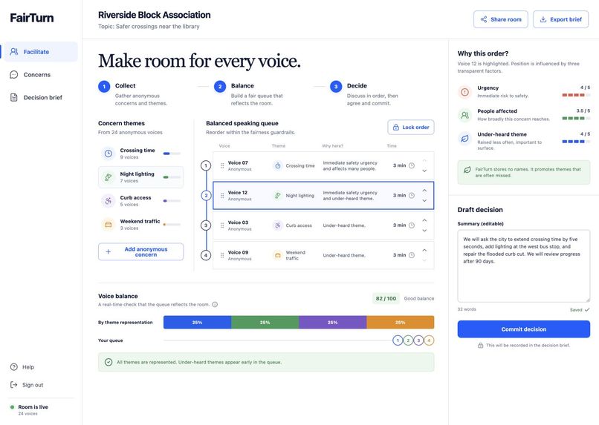Open Help from sidebar

tap(22, 367)
